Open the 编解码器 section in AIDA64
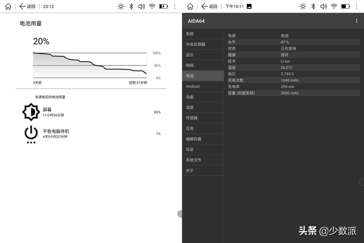The height and width of the screenshot is (243, 364). click(x=203, y=139)
